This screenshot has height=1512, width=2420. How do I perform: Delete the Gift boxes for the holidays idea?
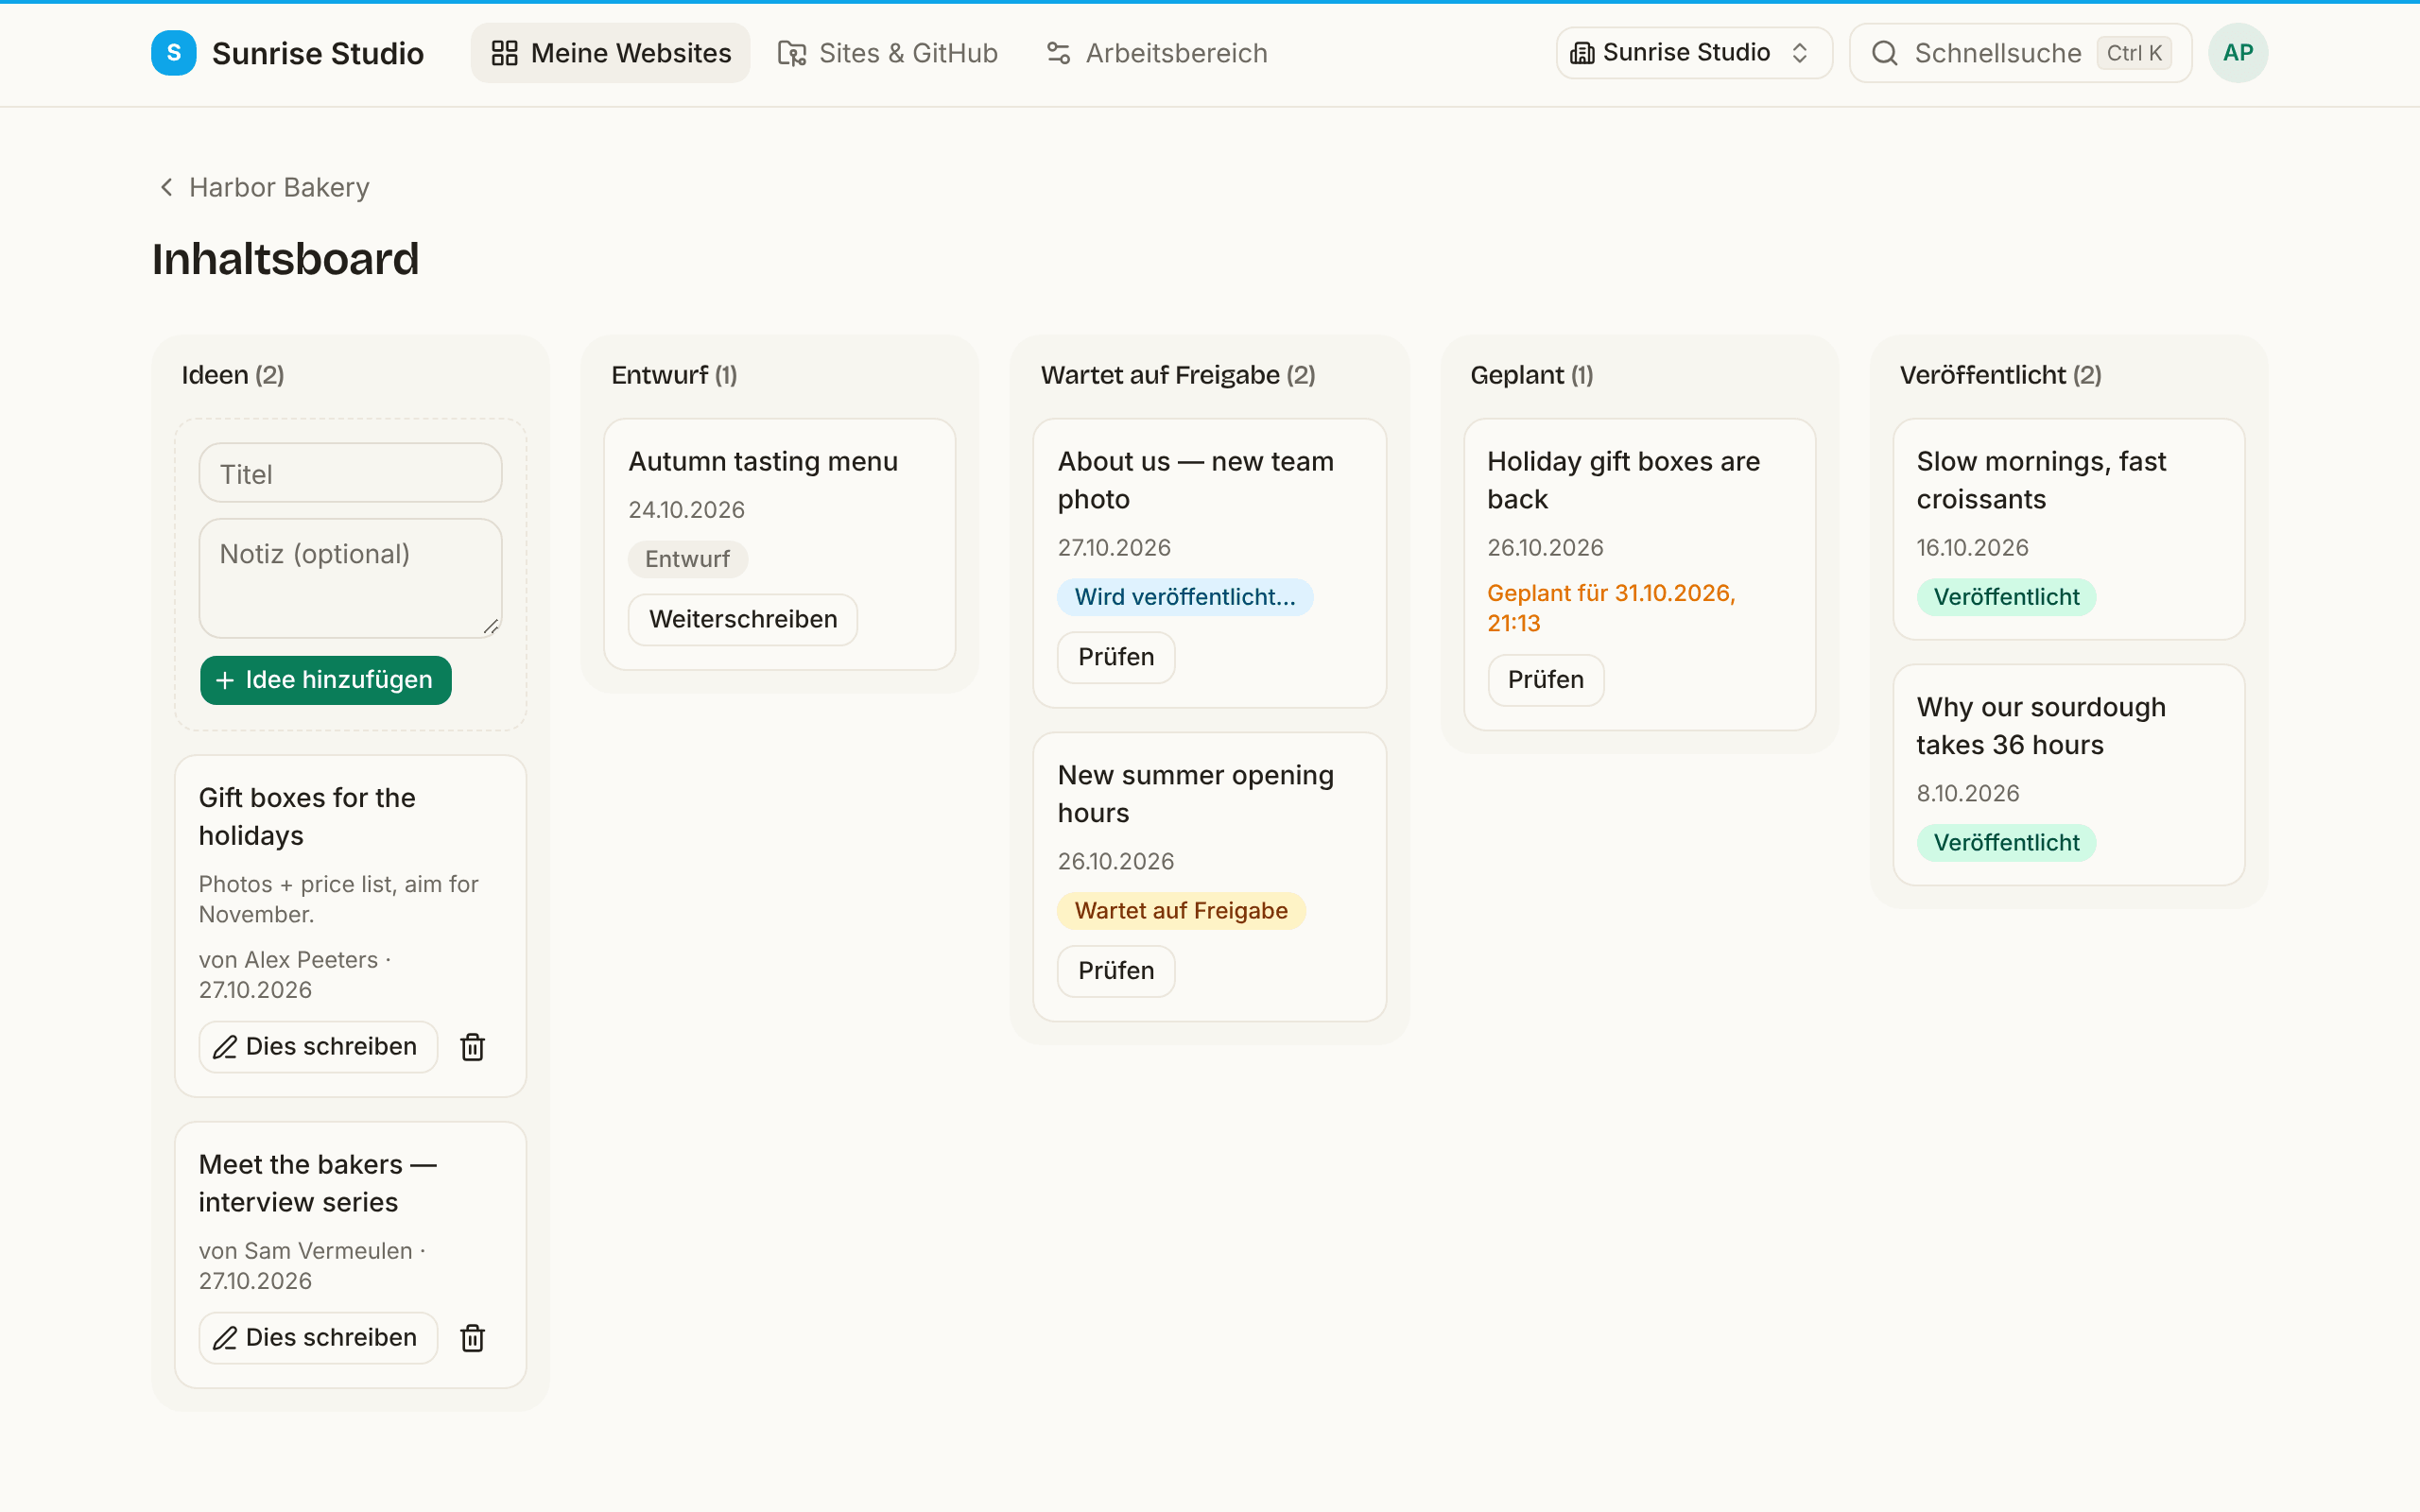click(472, 1047)
